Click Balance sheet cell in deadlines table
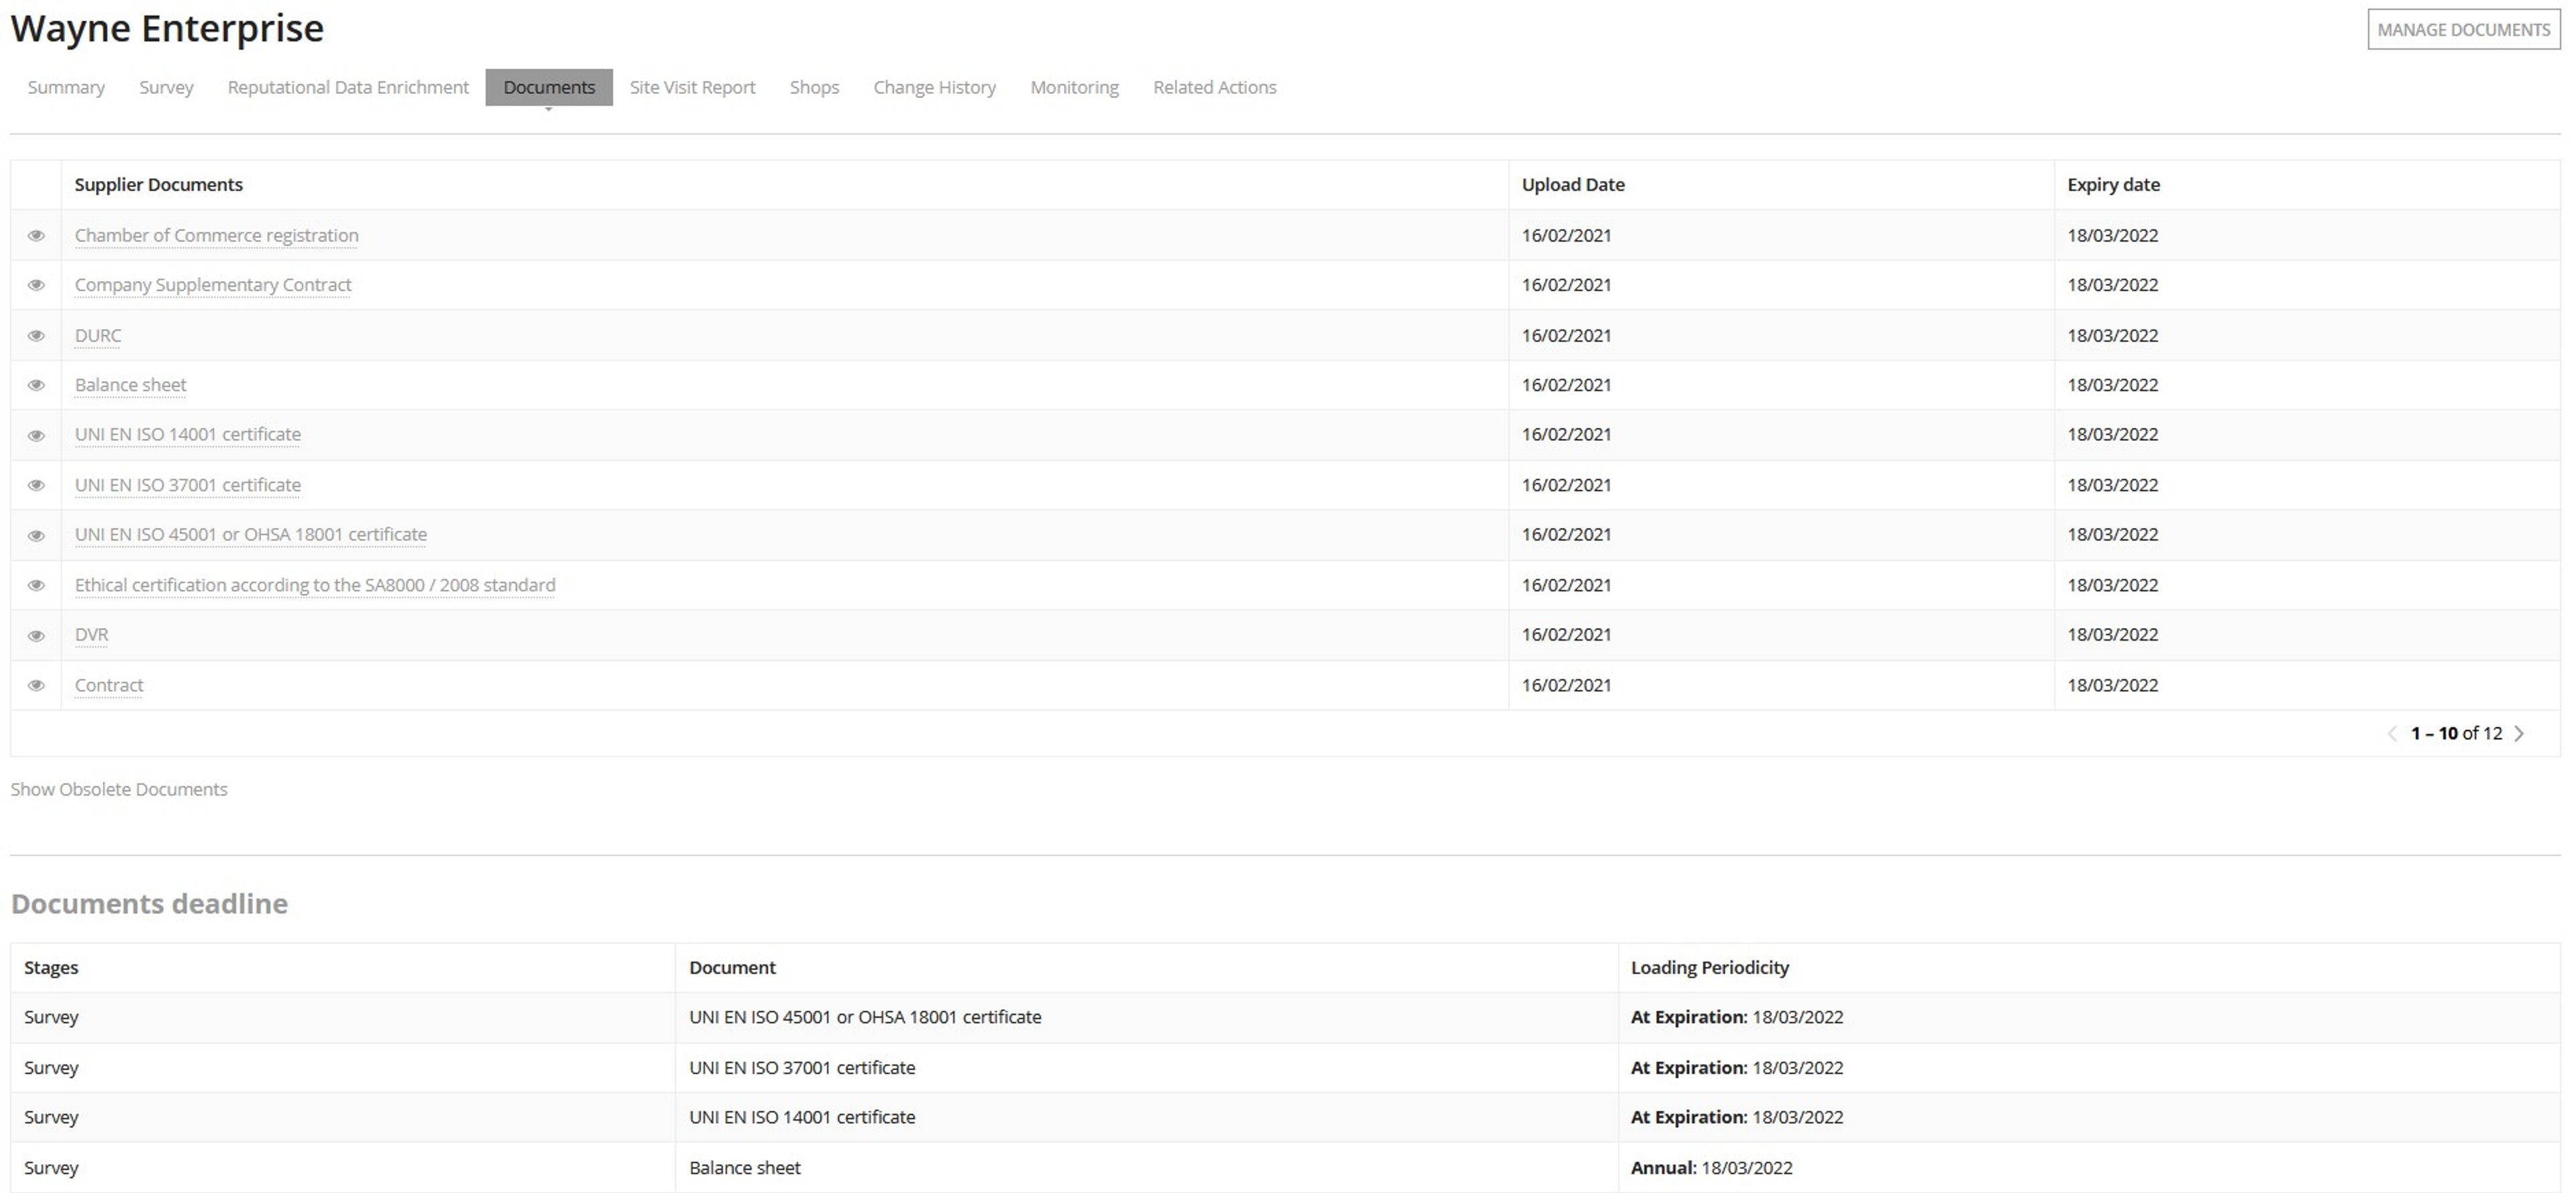This screenshot has width=2576, height=1193. [745, 1167]
